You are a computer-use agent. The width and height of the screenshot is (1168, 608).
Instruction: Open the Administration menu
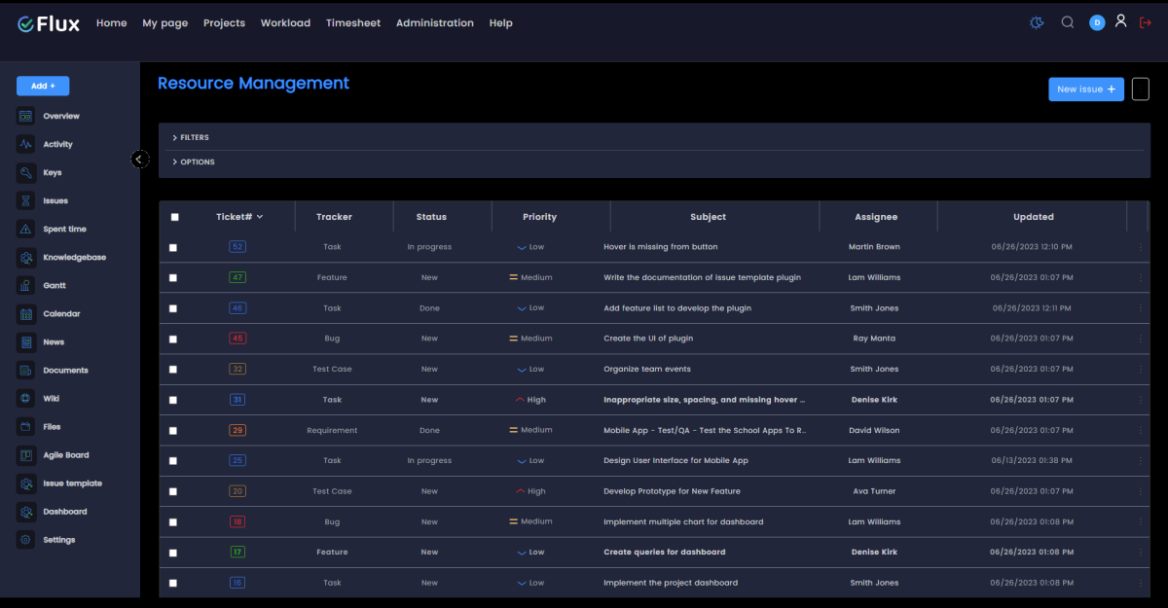[434, 22]
